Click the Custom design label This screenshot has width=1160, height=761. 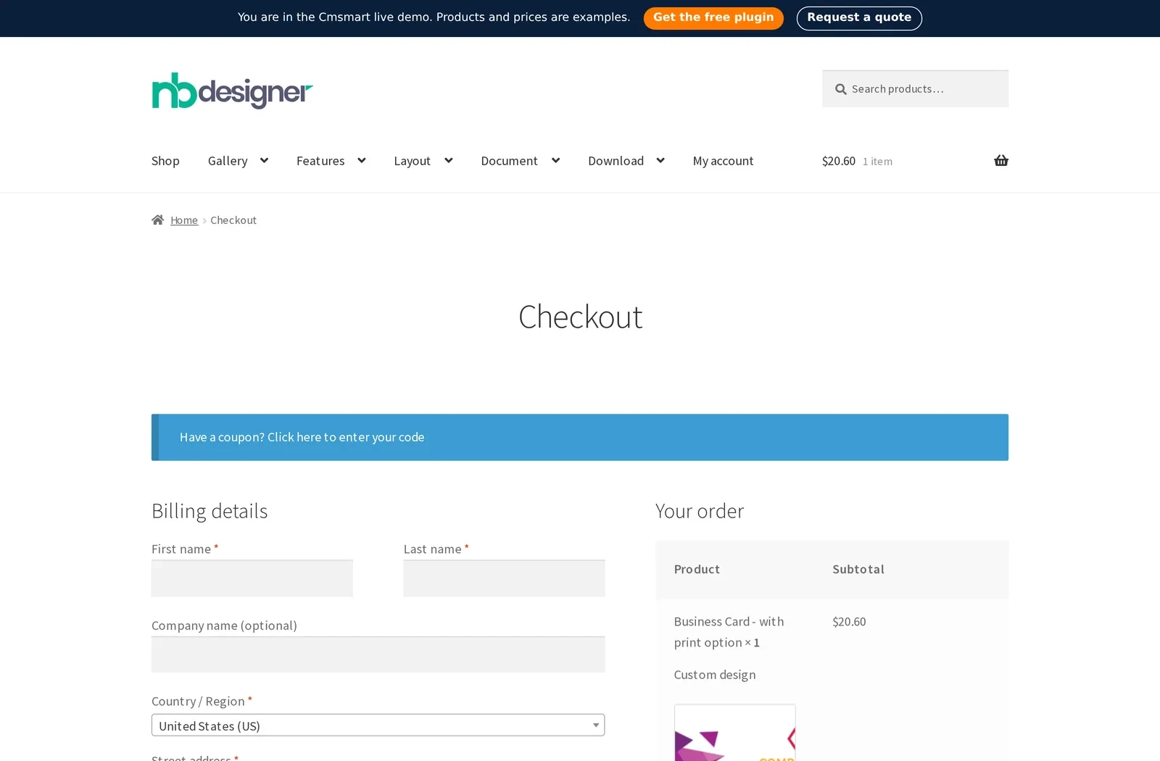715,675
